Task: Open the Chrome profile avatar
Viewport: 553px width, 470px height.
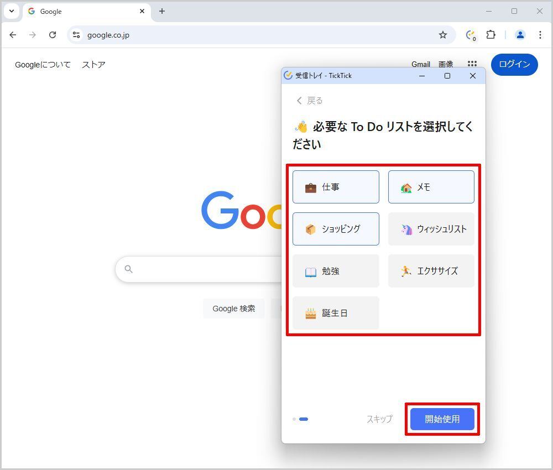Action: [520, 35]
